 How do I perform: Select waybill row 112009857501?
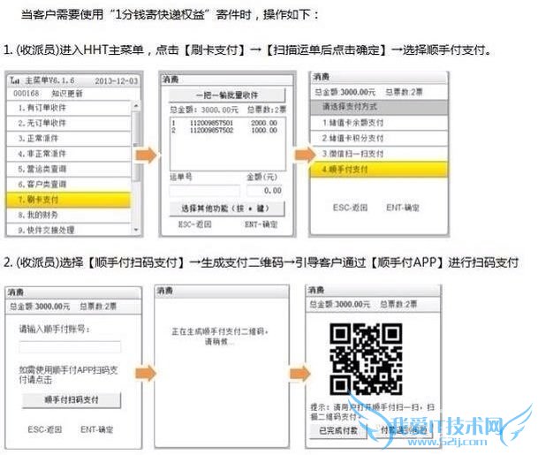point(226,123)
